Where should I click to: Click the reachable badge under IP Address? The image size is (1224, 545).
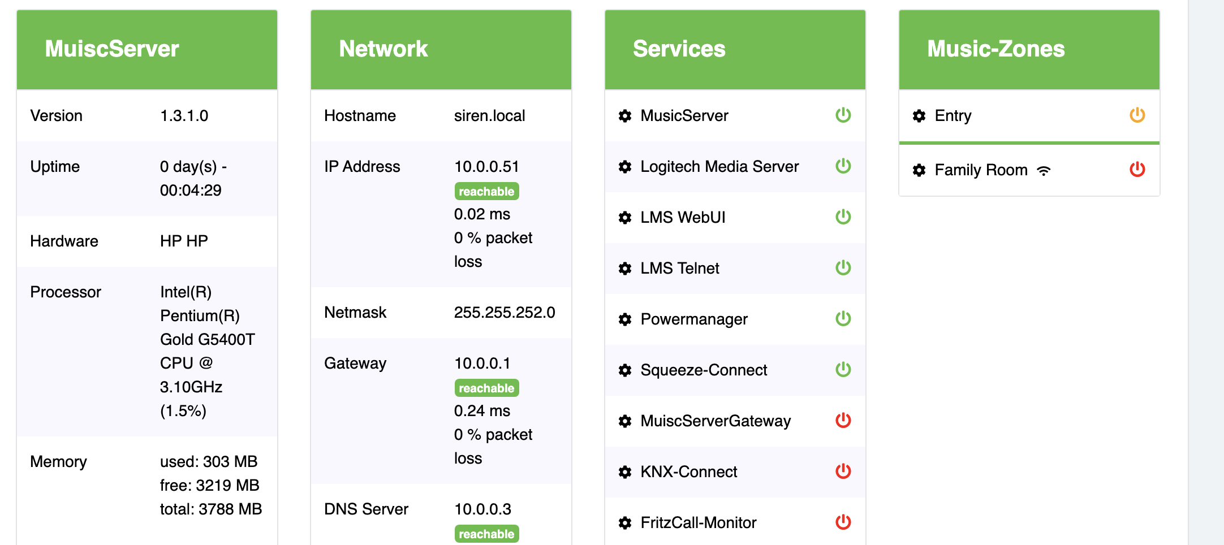pyautogui.click(x=486, y=192)
